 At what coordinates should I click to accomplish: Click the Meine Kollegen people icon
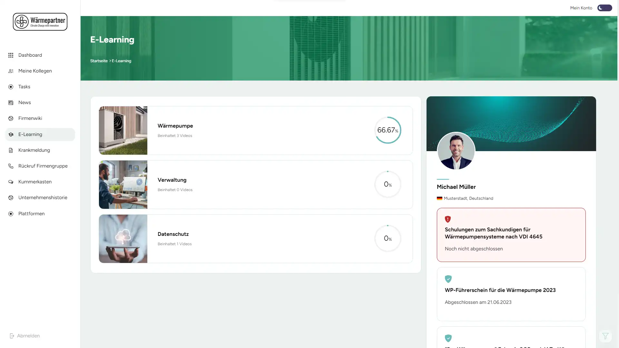[11, 71]
